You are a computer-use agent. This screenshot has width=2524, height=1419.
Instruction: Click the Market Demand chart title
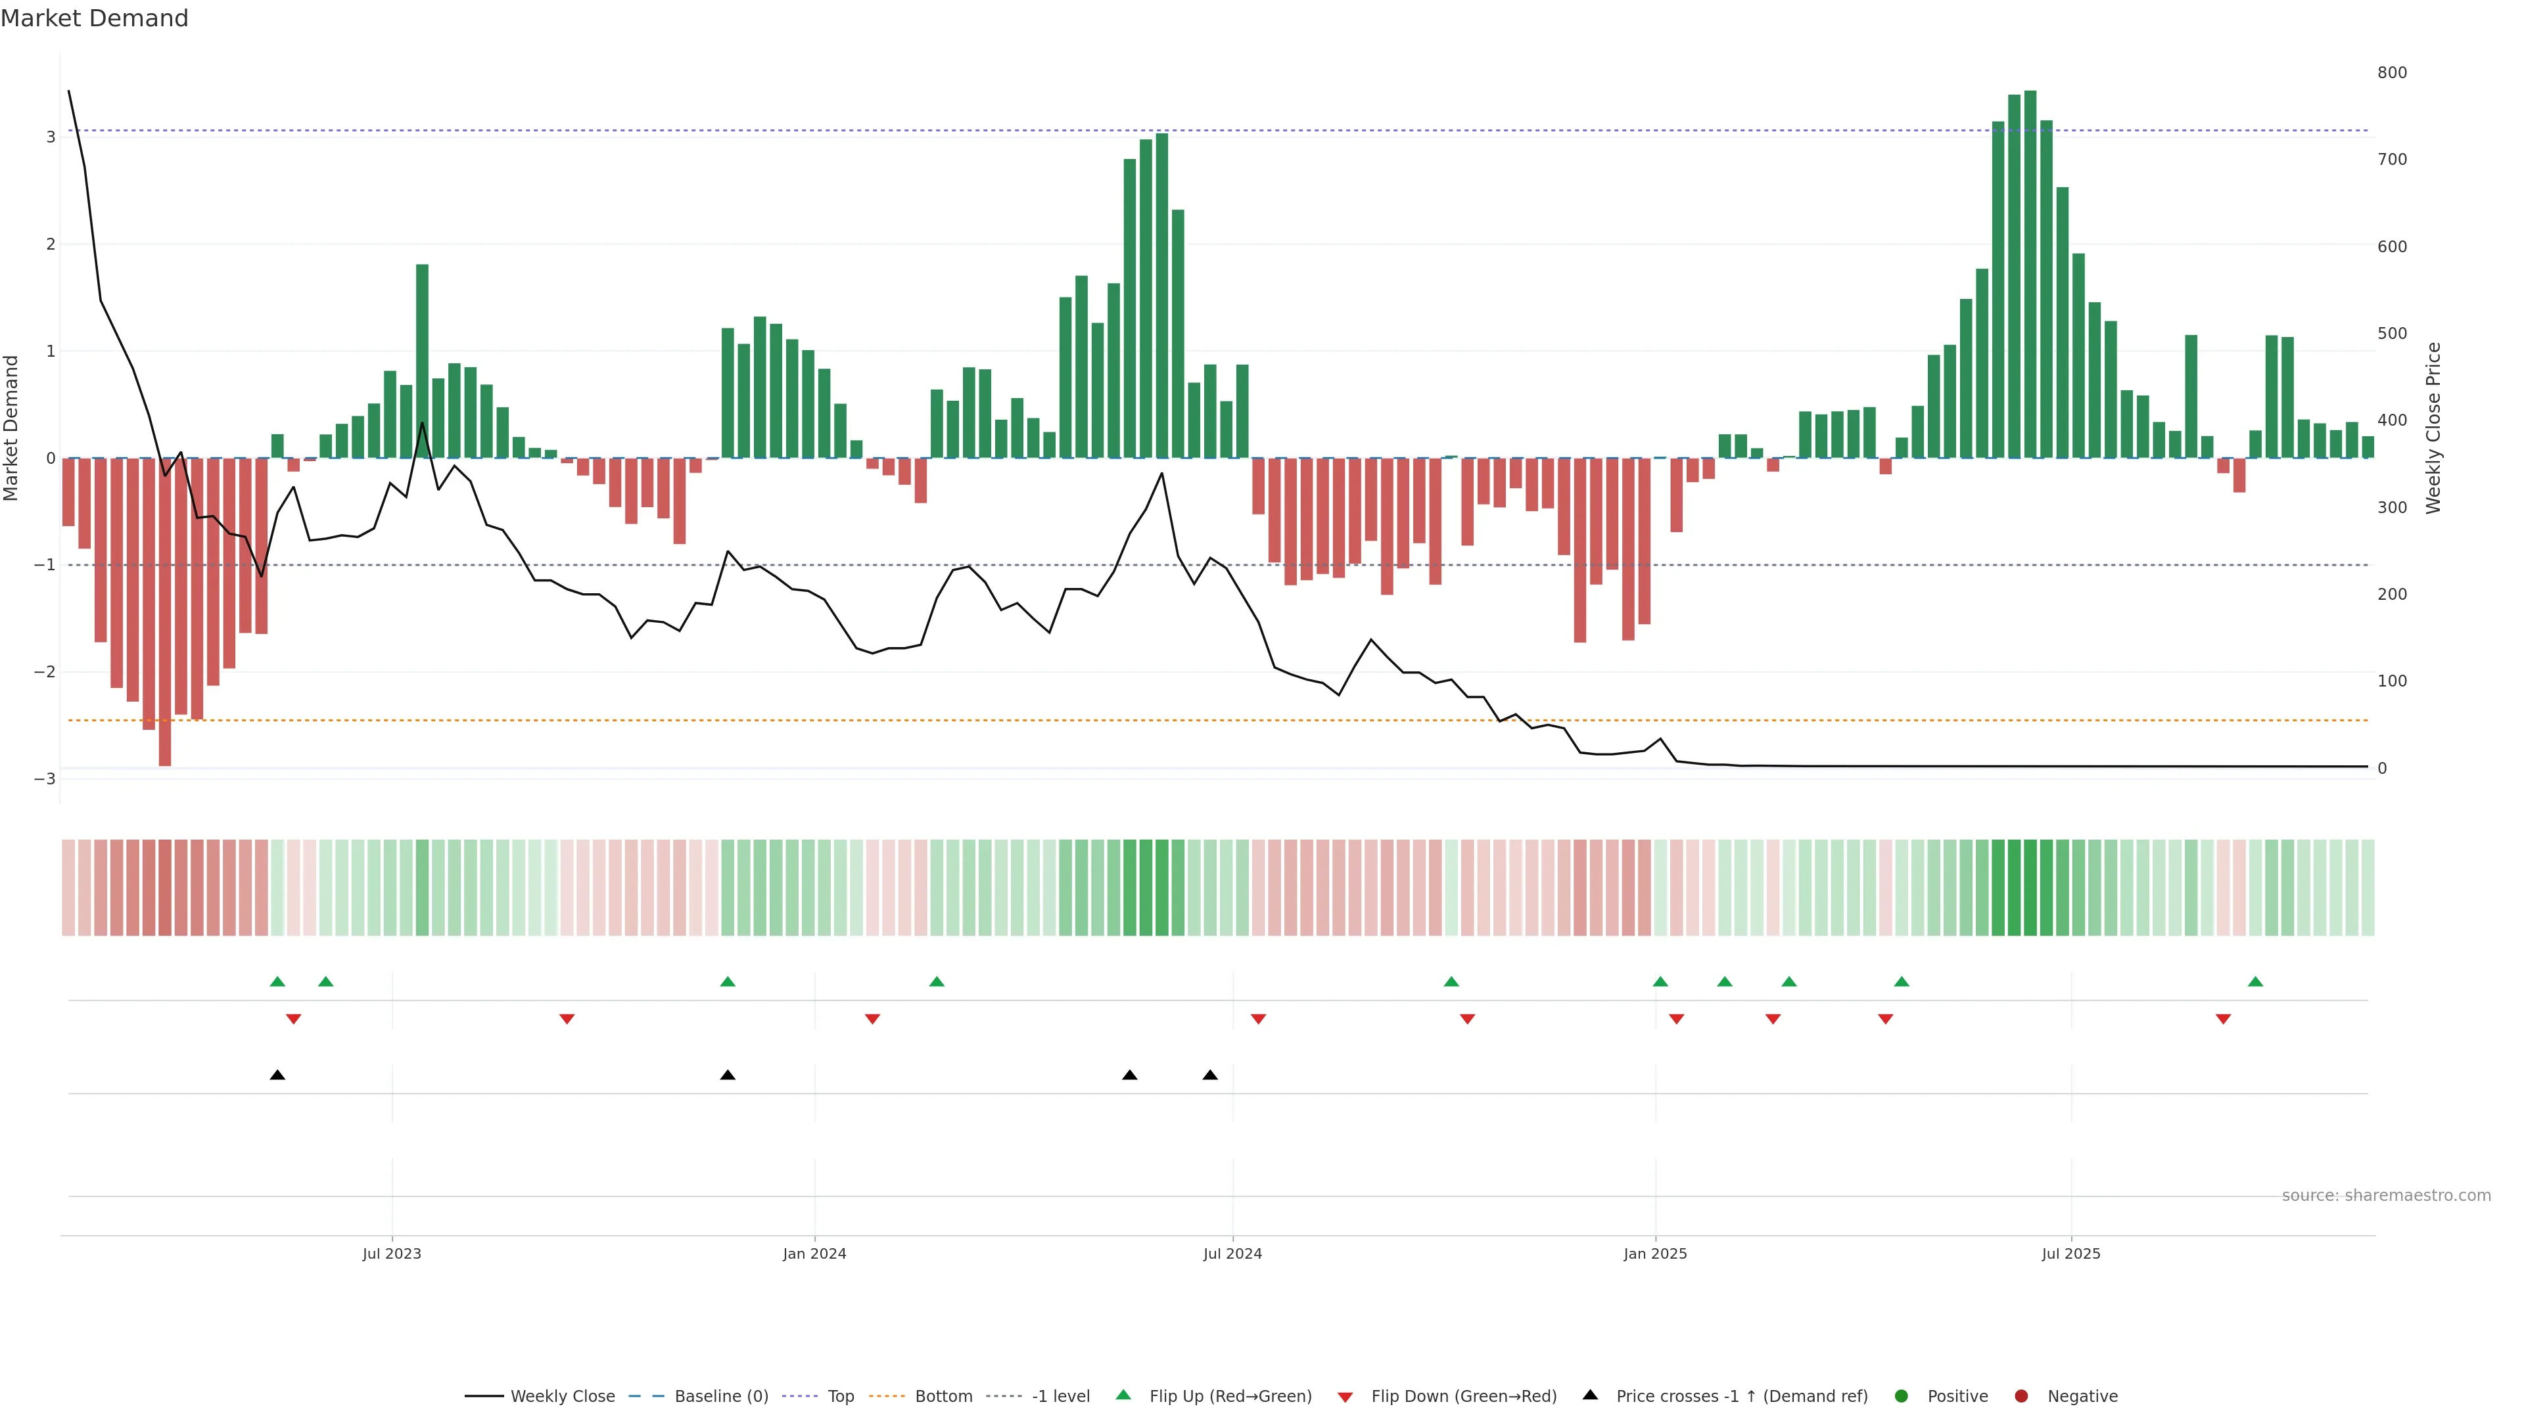tap(94, 18)
